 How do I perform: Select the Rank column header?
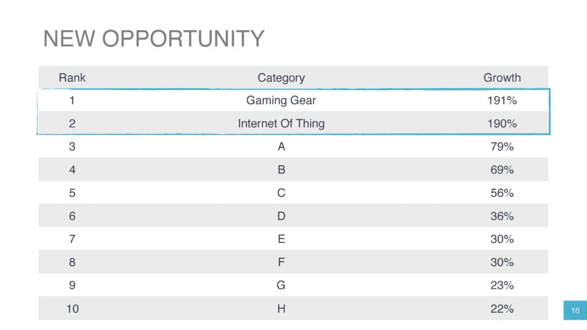(x=72, y=77)
